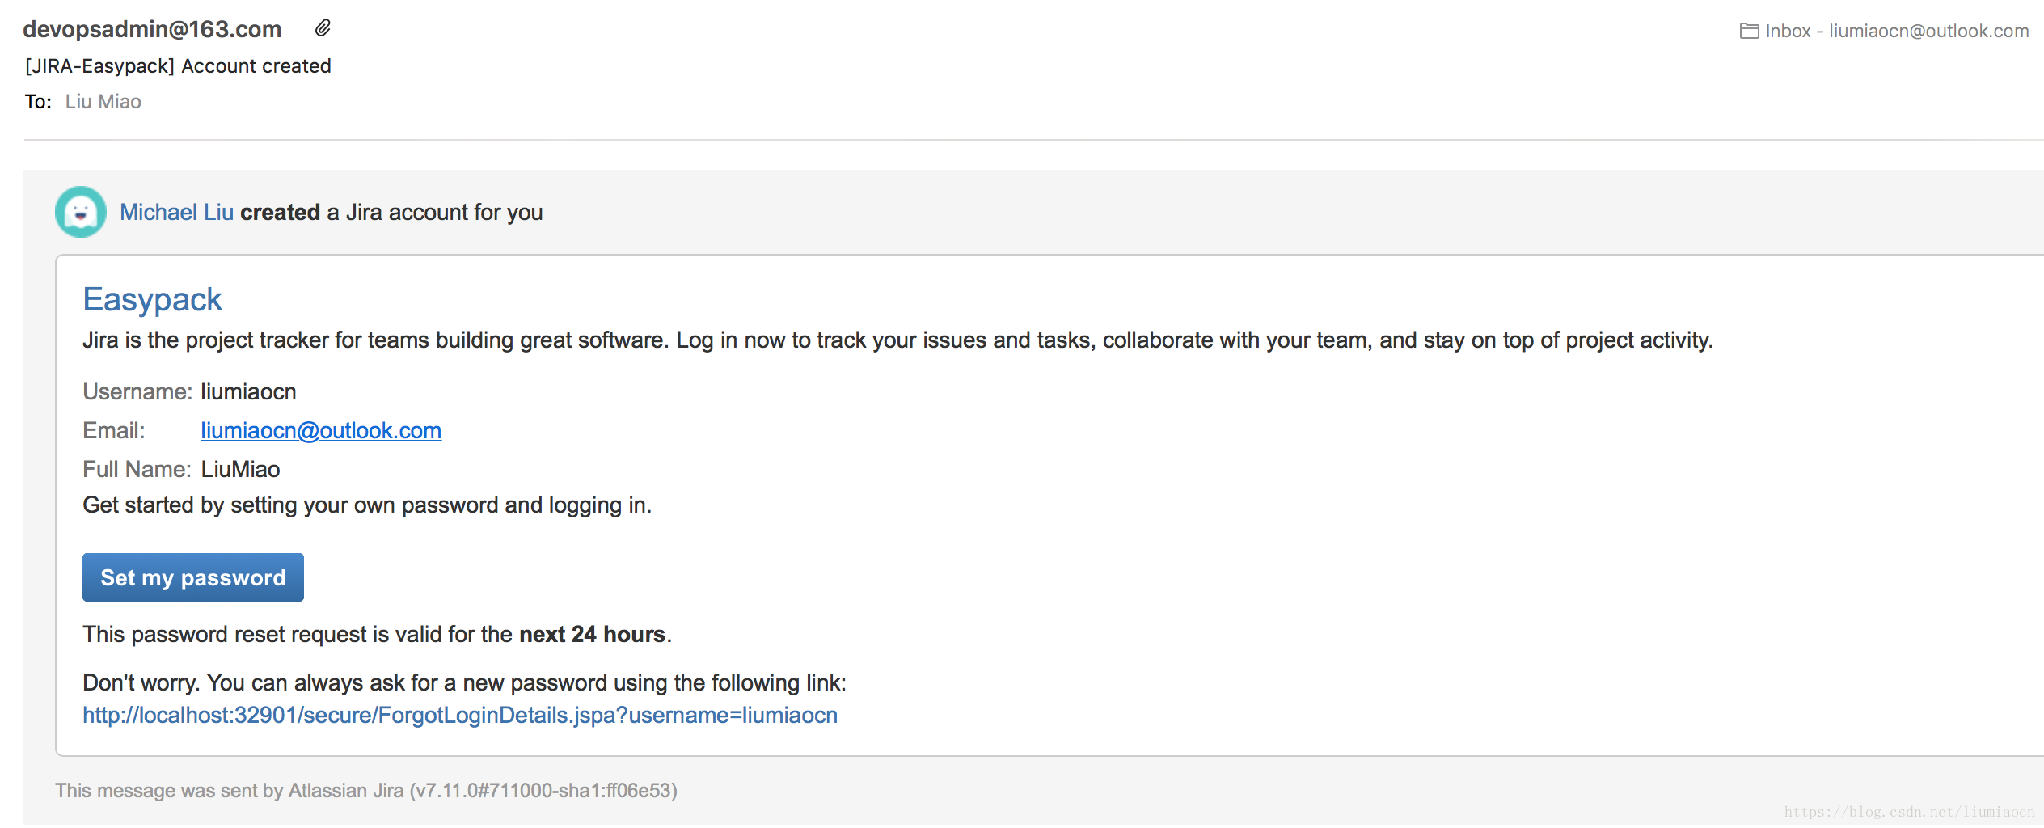Viewport: 2044px width, 828px height.
Task: Click the subject line '[JIRA-Easypack] Account created'
Action: 178,65
